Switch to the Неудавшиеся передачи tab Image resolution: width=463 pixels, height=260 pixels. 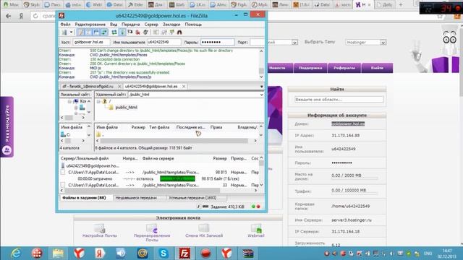[x=136, y=198]
